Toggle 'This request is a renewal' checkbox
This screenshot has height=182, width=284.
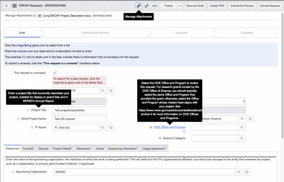pyautogui.click(x=55, y=73)
